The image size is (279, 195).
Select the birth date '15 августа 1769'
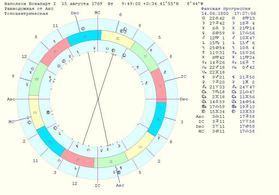pos(82,4)
